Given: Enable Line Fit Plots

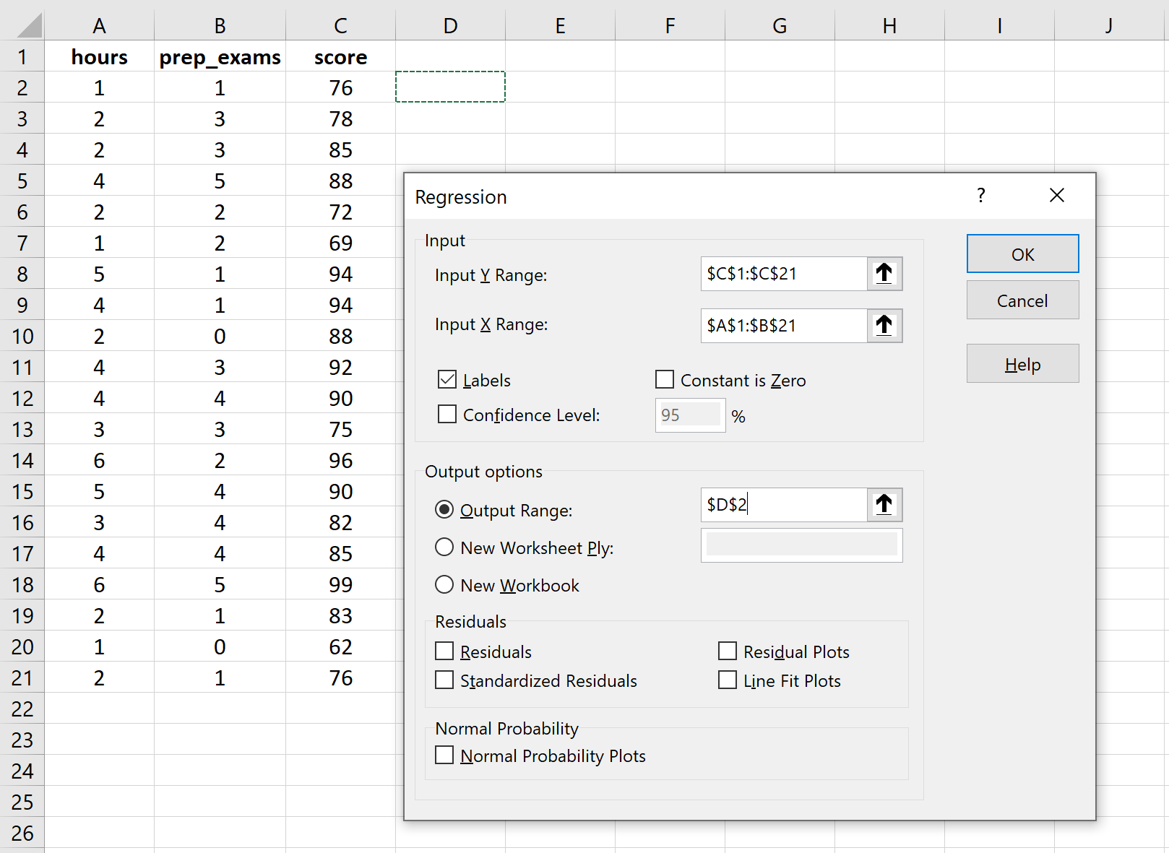Looking at the screenshot, I should pos(727,680).
